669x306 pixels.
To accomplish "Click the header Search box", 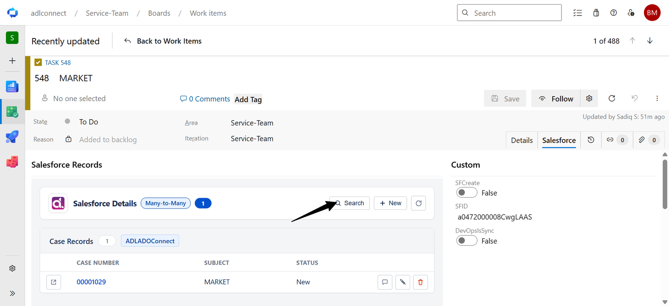I will click(x=509, y=13).
